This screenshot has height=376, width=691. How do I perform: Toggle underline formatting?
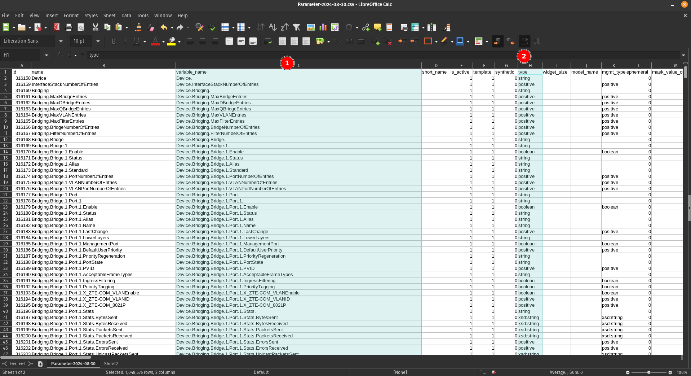pyautogui.click(x=136, y=41)
